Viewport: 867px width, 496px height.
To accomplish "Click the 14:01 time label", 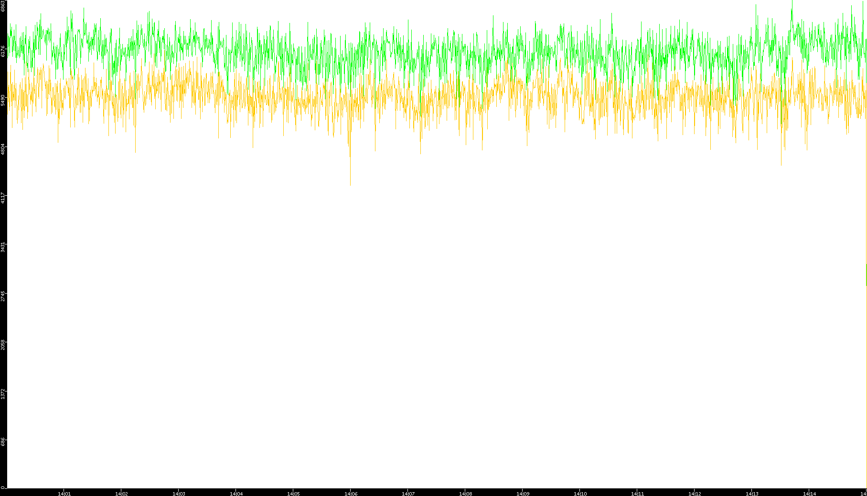I will (64, 494).
